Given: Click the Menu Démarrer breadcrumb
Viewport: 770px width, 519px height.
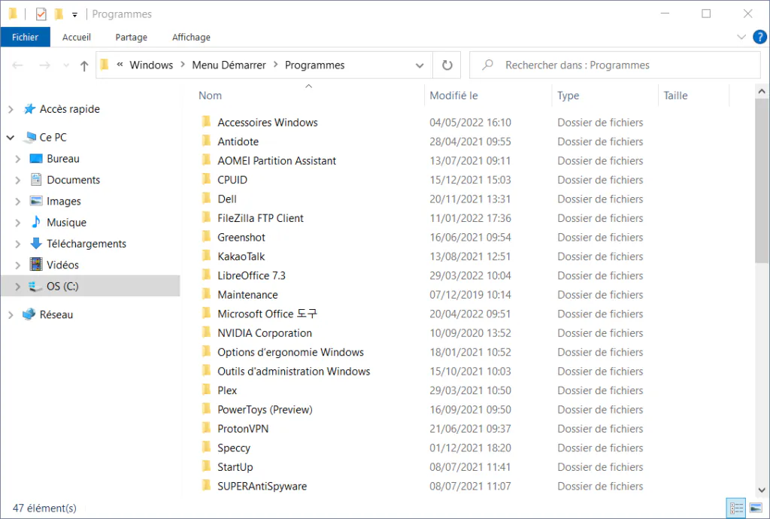Looking at the screenshot, I should pos(229,65).
